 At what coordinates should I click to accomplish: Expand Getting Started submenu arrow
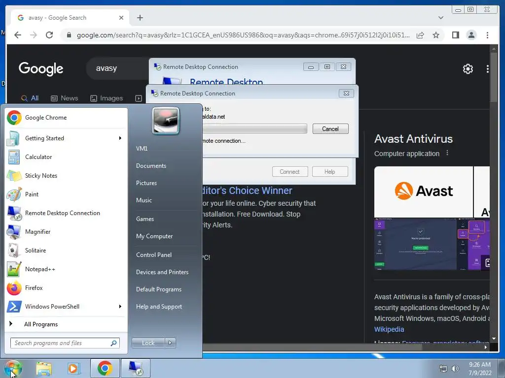(x=120, y=138)
